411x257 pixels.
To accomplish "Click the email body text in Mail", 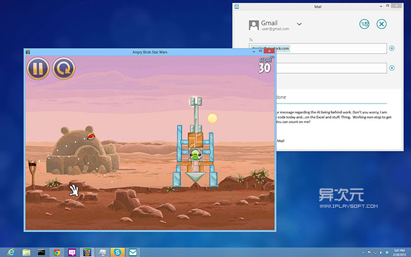I will (x=333, y=117).
